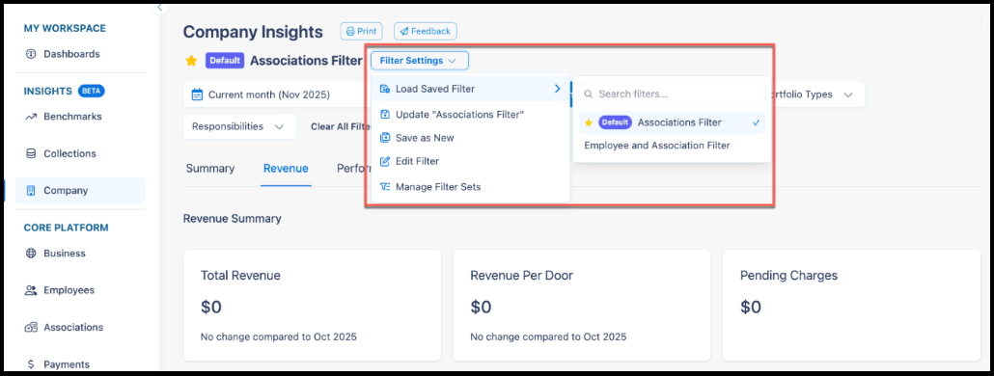Click the Business globe icon

pyautogui.click(x=30, y=254)
